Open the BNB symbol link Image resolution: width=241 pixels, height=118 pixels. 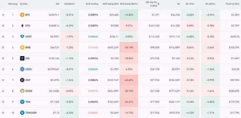coord(28,47)
